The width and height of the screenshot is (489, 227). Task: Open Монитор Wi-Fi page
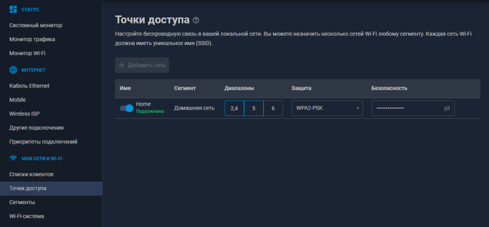pos(31,53)
